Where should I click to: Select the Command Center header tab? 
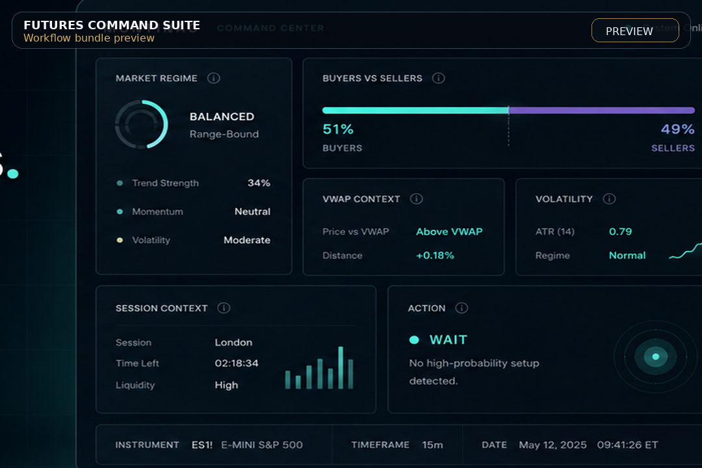[270, 28]
